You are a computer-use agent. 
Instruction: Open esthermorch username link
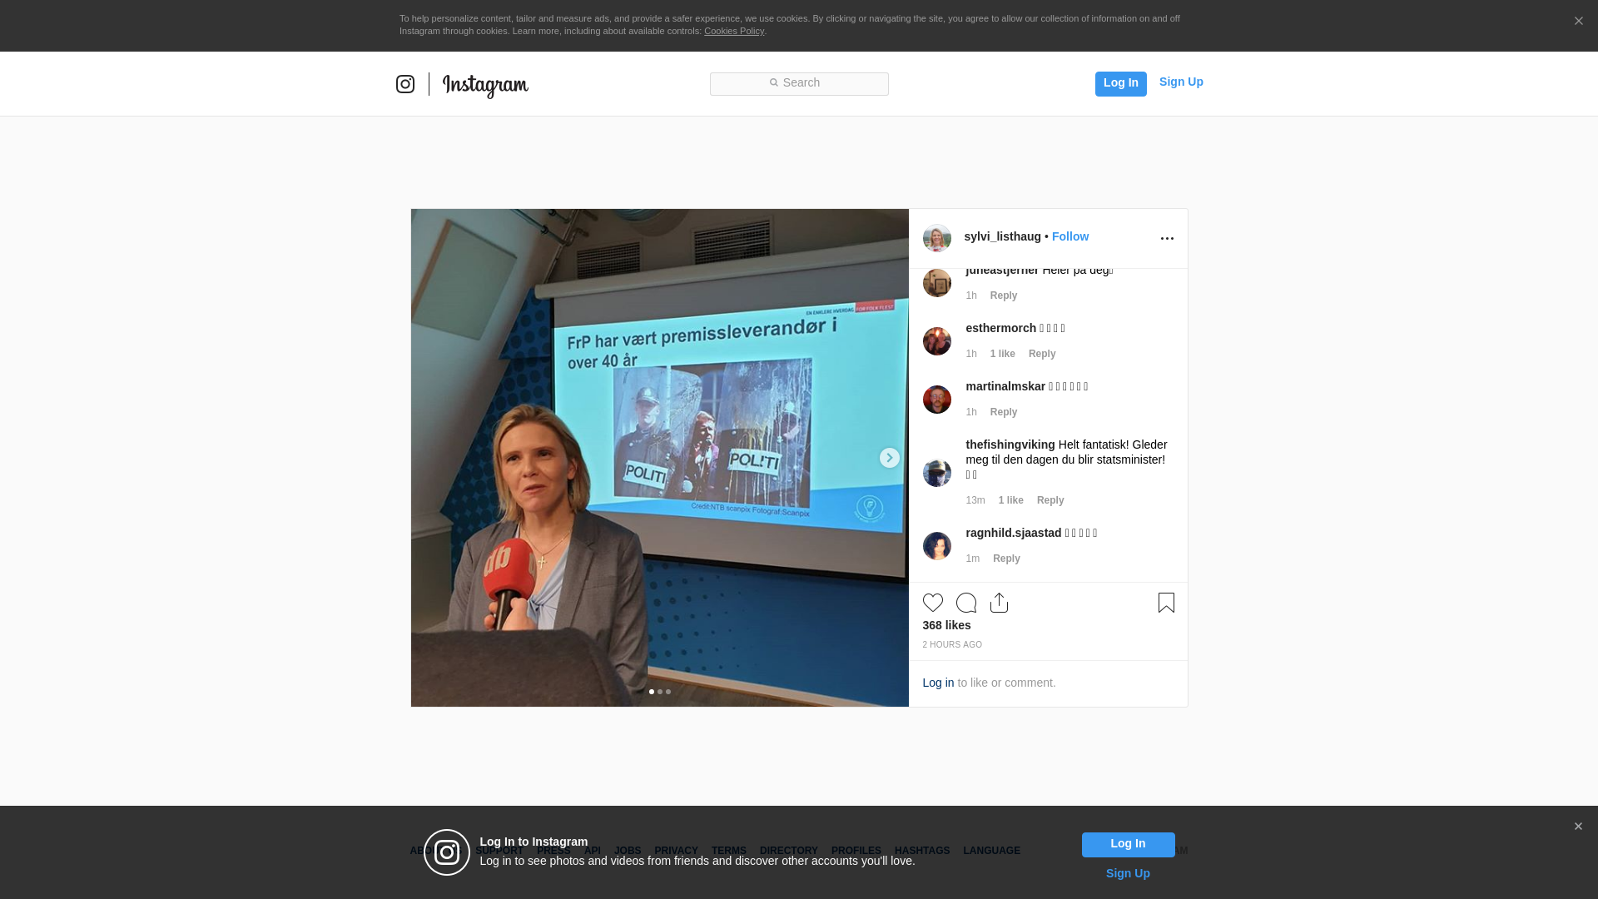click(1000, 328)
